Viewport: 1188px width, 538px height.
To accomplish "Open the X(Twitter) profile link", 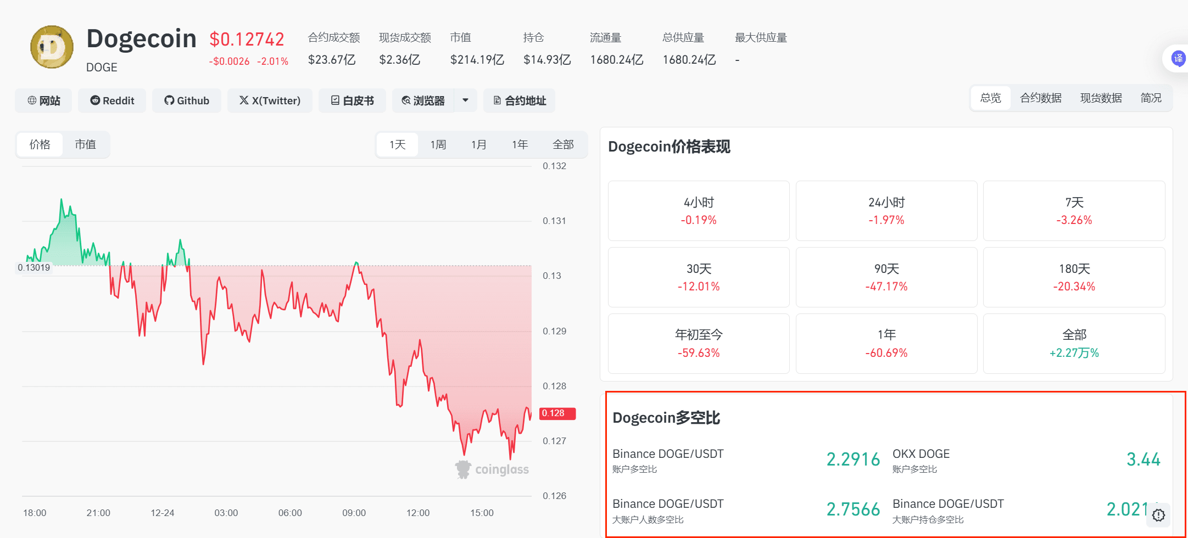I will tap(270, 100).
